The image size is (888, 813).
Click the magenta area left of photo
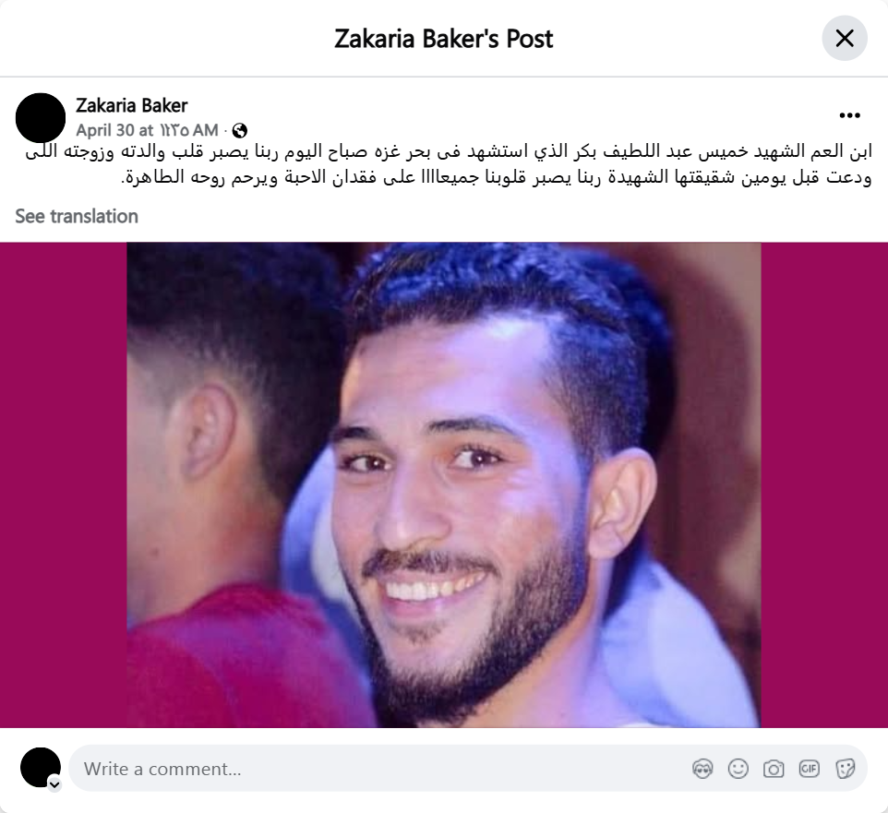click(64, 485)
